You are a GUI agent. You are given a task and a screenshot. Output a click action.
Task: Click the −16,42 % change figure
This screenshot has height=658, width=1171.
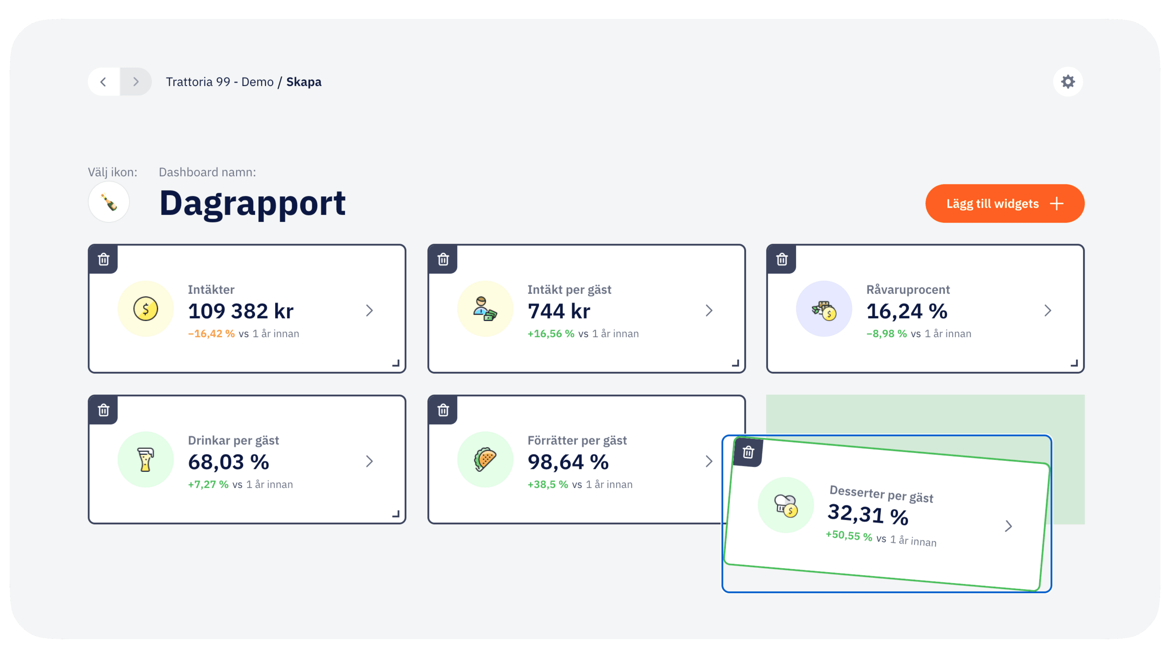[211, 333]
